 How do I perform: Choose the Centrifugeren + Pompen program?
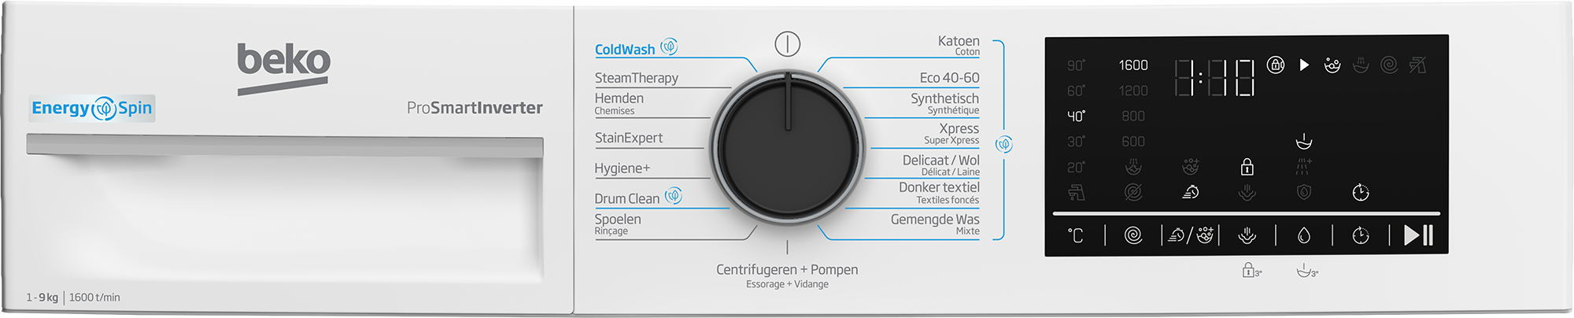pos(787,269)
